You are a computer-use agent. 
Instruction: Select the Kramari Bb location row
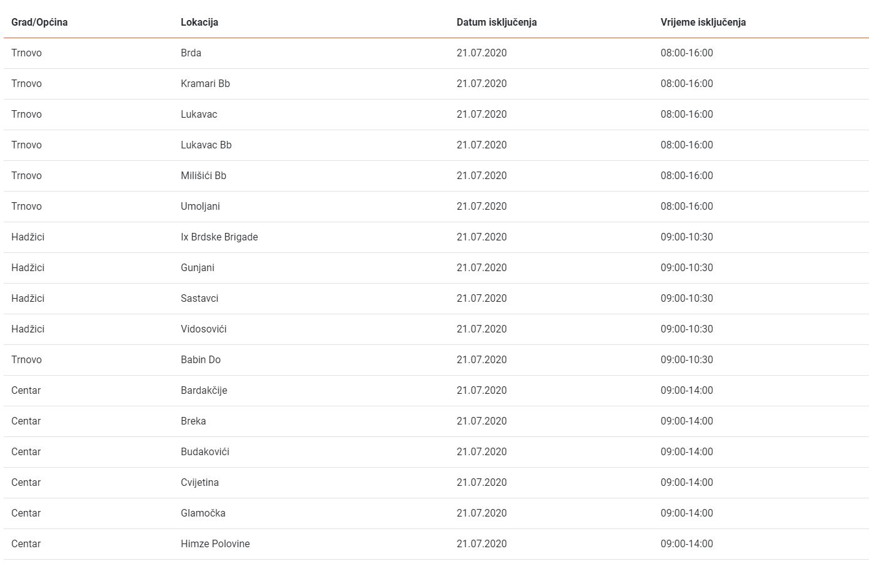[205, 83]
